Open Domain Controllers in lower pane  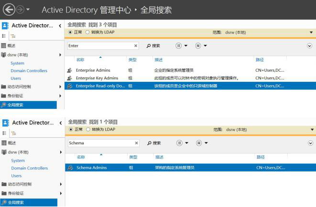tap(30, 168)
